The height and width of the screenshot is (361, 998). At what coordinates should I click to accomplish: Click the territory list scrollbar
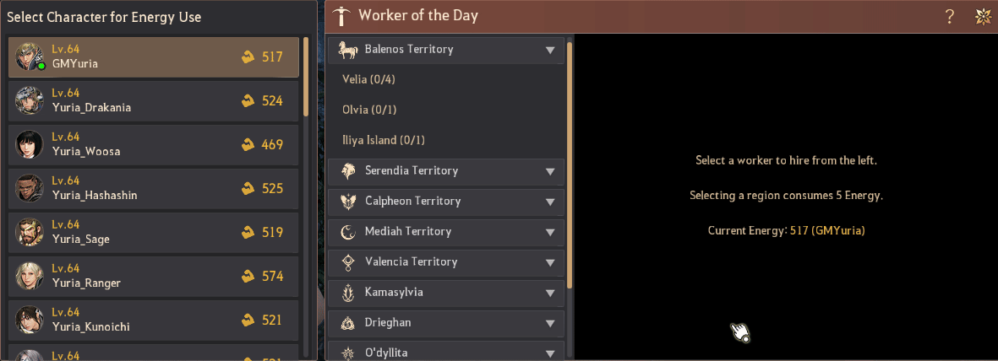[570, 165]
